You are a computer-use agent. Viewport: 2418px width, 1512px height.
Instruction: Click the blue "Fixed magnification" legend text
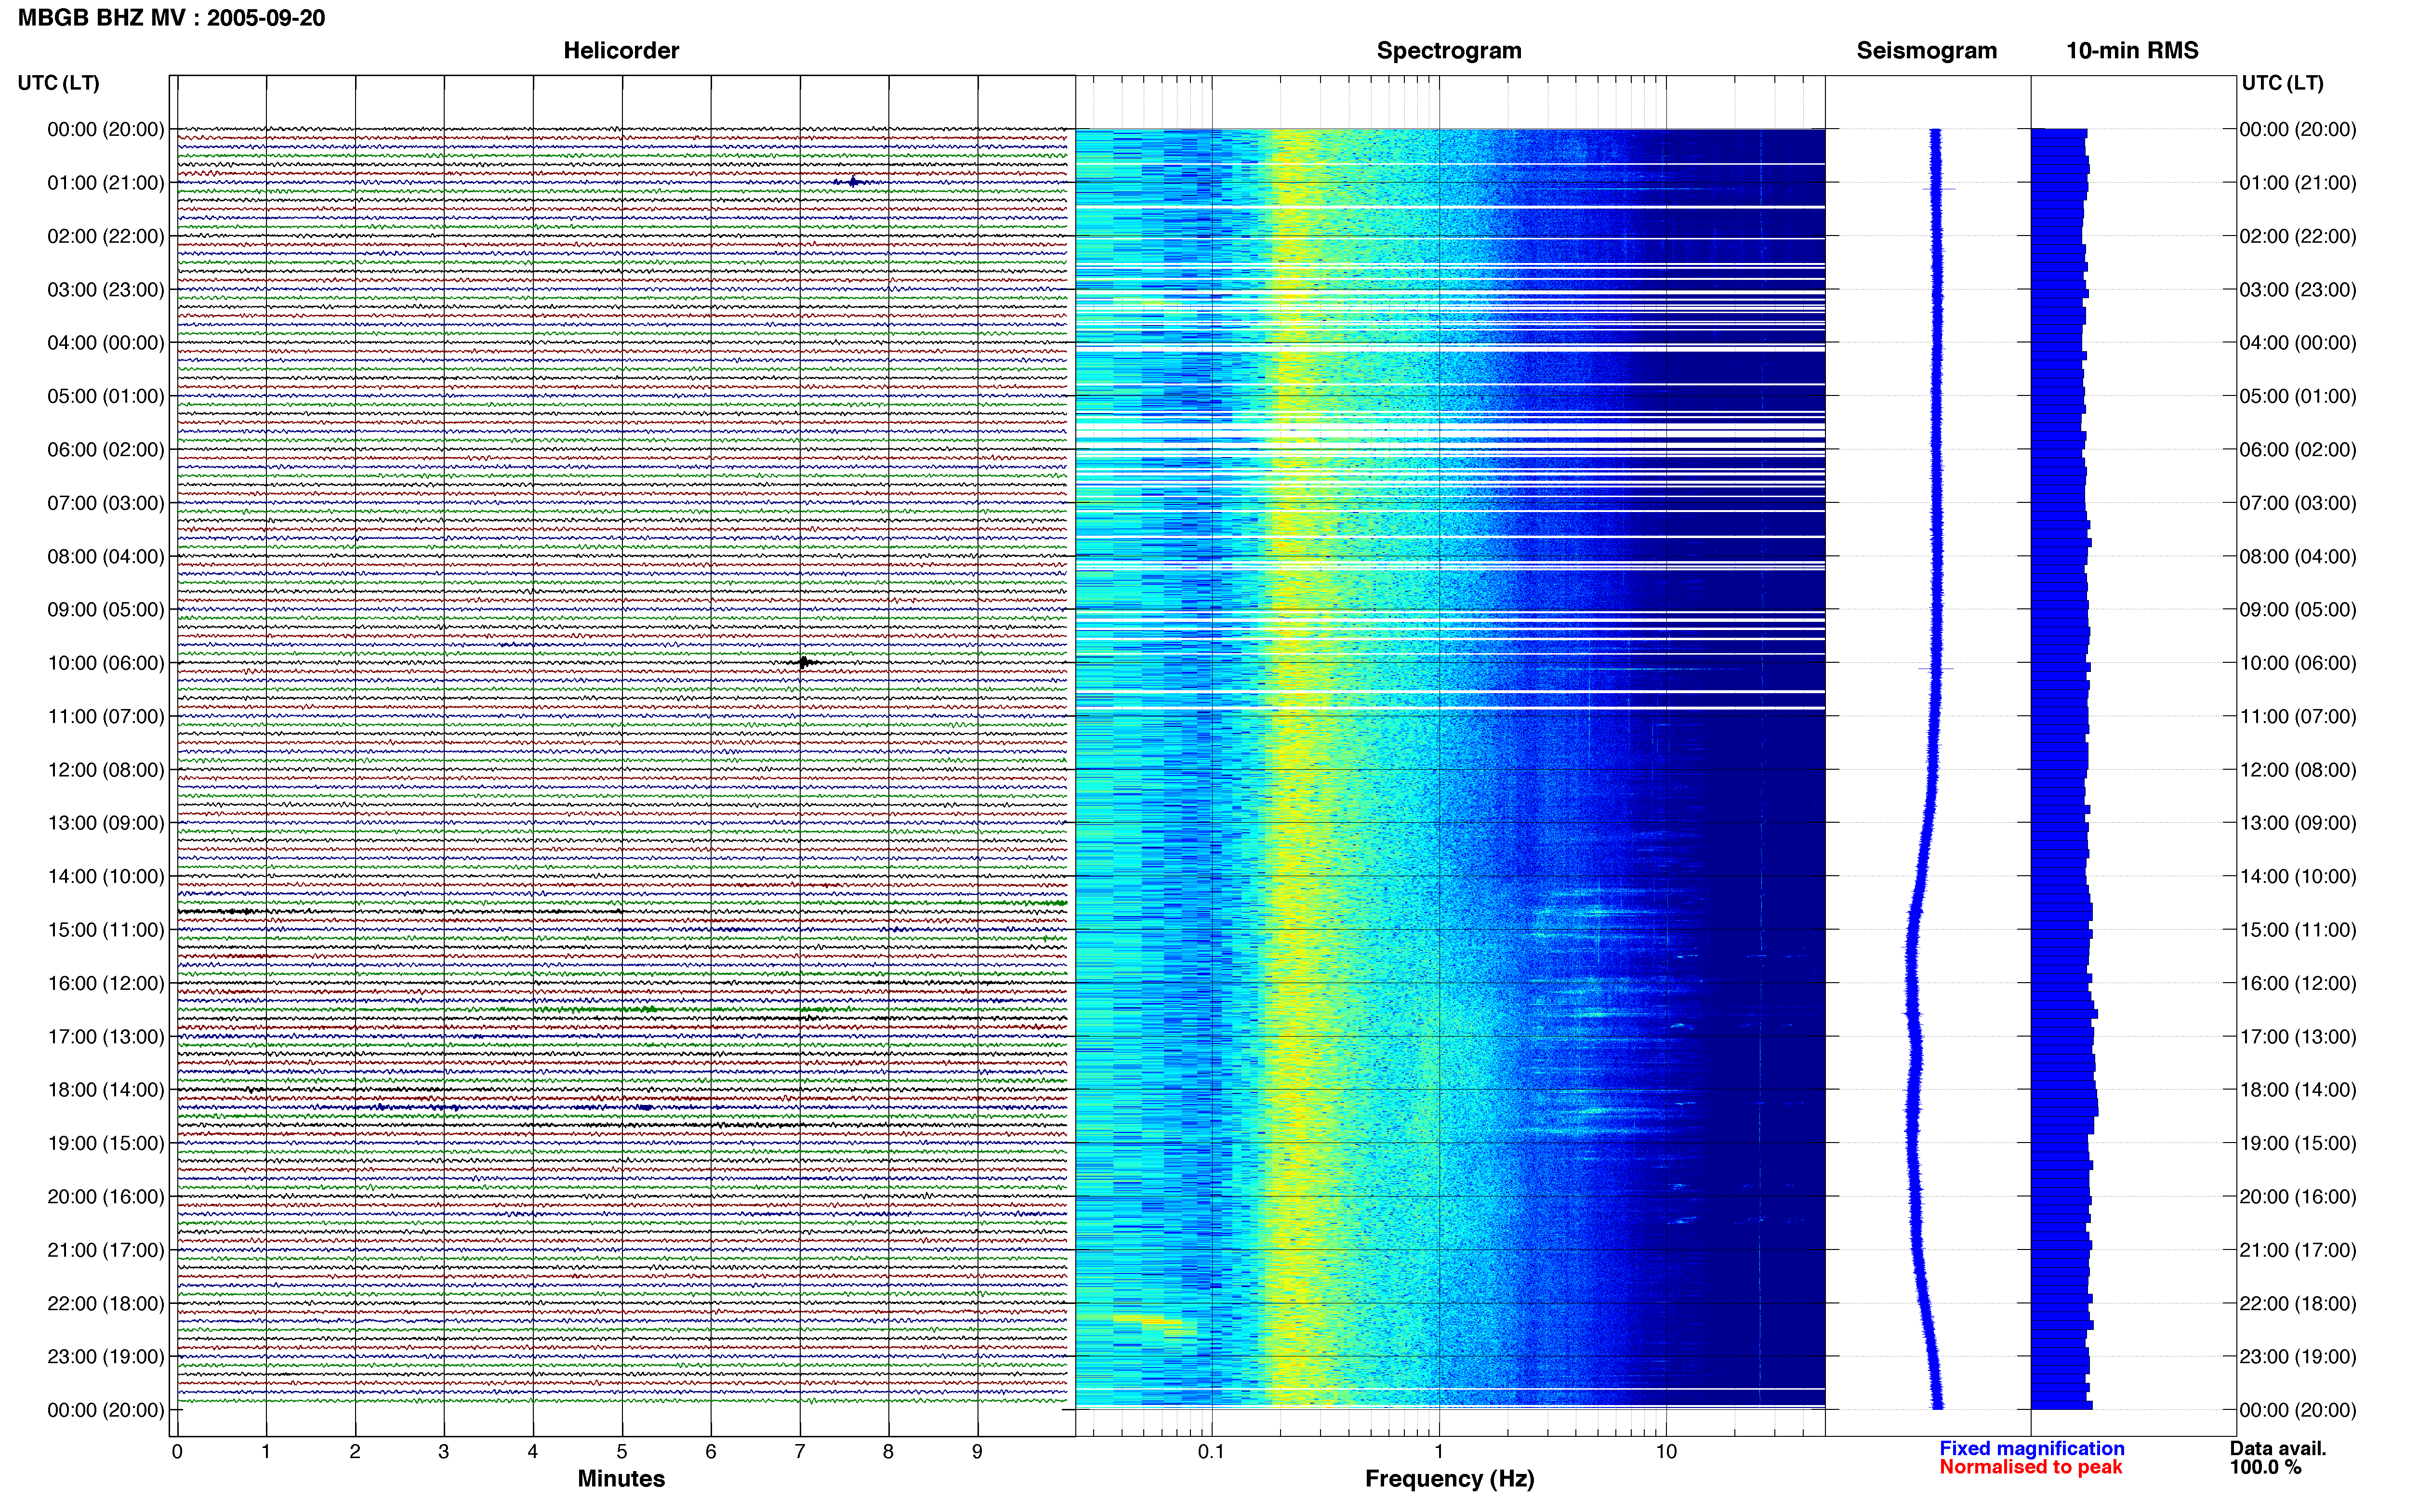[x=2032, y=1448]
